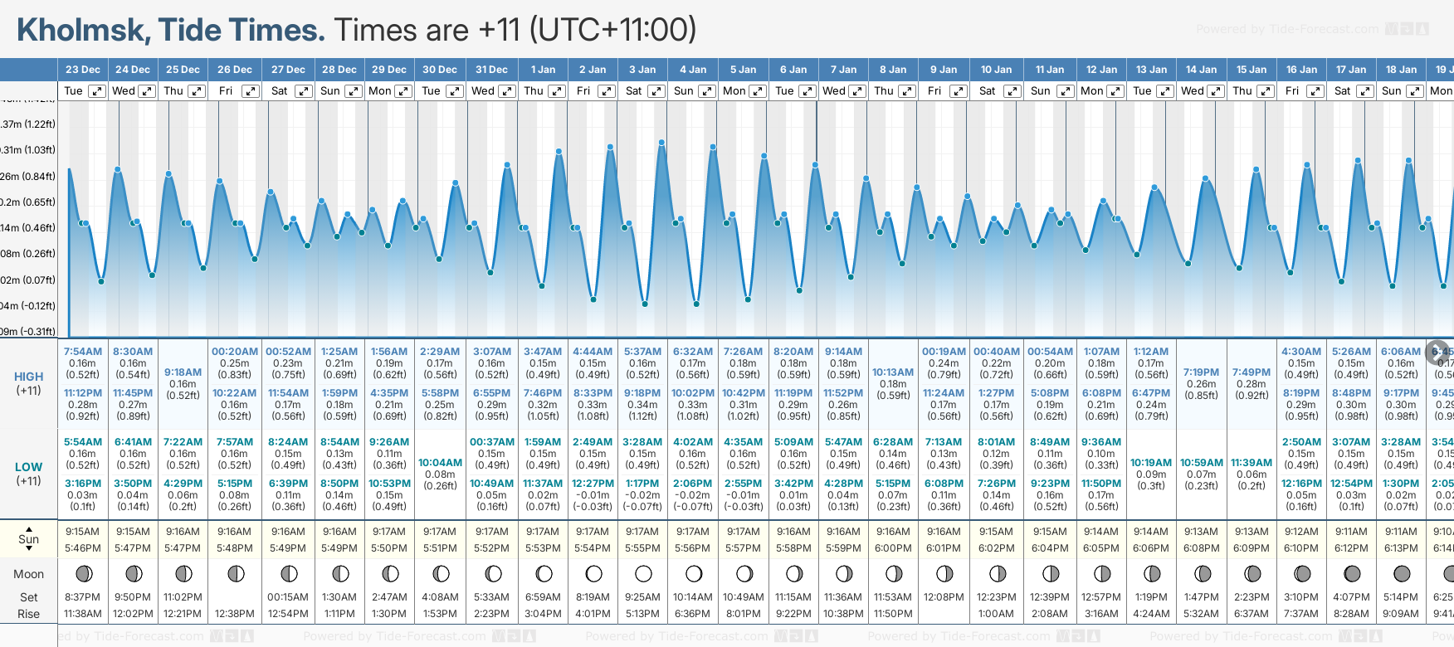This screenshot has width=1454, height=647.
Task: Click expand icon beside Fri 26 Dec
Action: pyautogui.click(x=250, y=91)
